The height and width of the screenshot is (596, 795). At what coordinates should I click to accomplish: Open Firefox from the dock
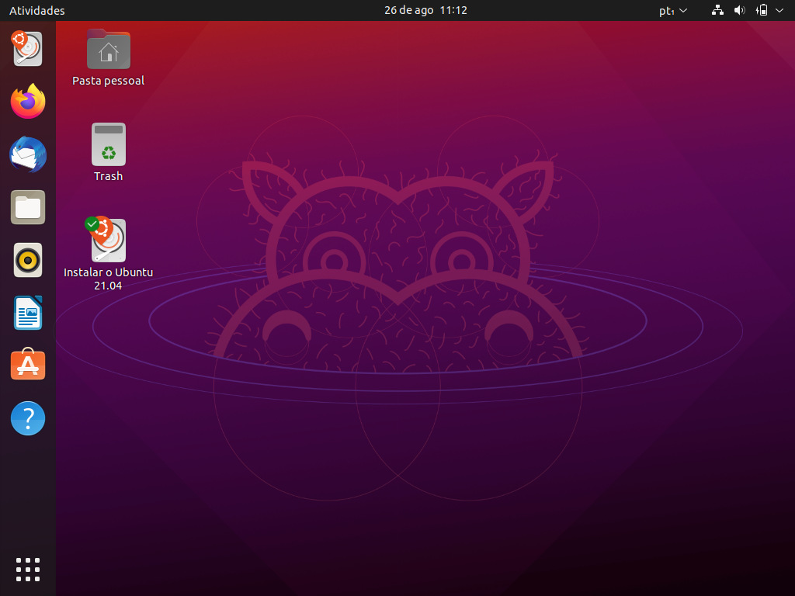click(28, 102)
